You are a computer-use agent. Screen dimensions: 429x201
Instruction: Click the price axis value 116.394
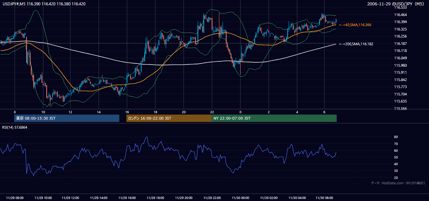400,22
